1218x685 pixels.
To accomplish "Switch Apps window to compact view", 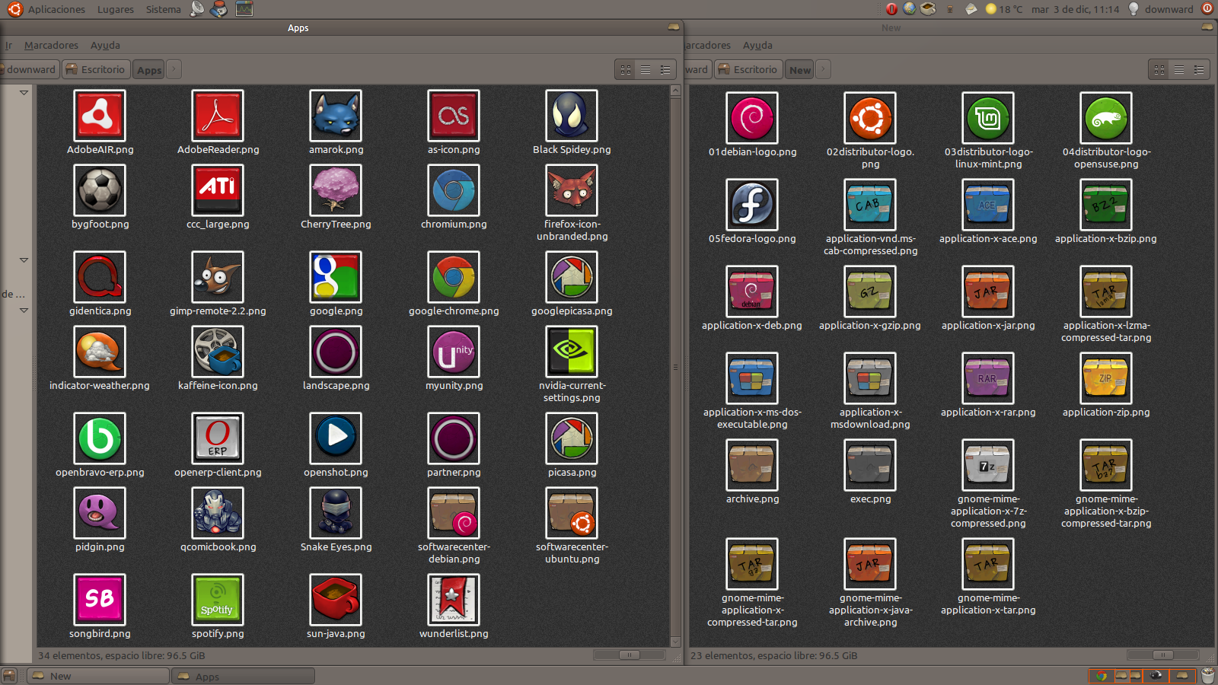I will pyautogui.click(x=665, y=69).
